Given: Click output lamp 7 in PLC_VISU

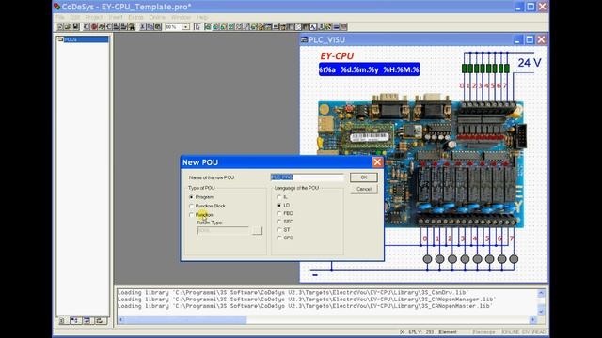Looking at the screenshot, I should tap(514, 259).
